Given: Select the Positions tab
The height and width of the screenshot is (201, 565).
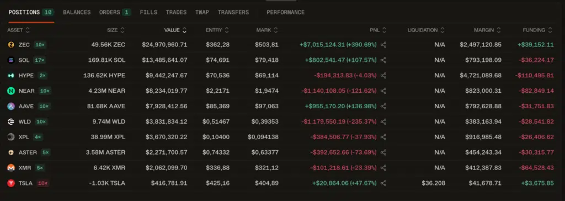Looking at the screenshot, I should point(31,12).
